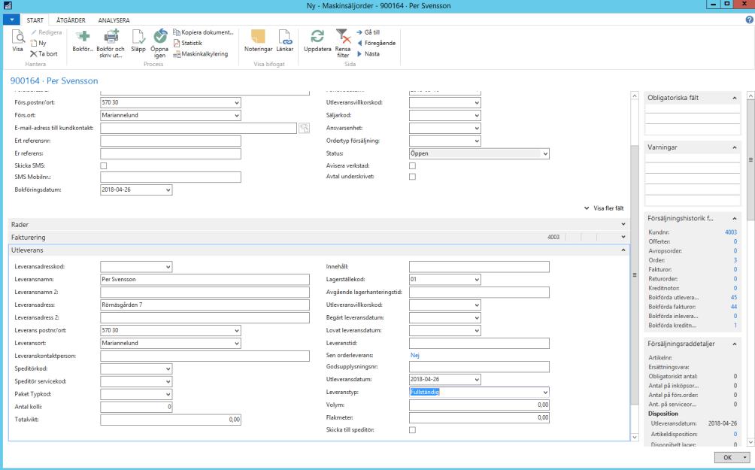755x470 pixels.
Task: Open Maskinkalkylering
Action: pyautogui.click(x=200, y=53)
